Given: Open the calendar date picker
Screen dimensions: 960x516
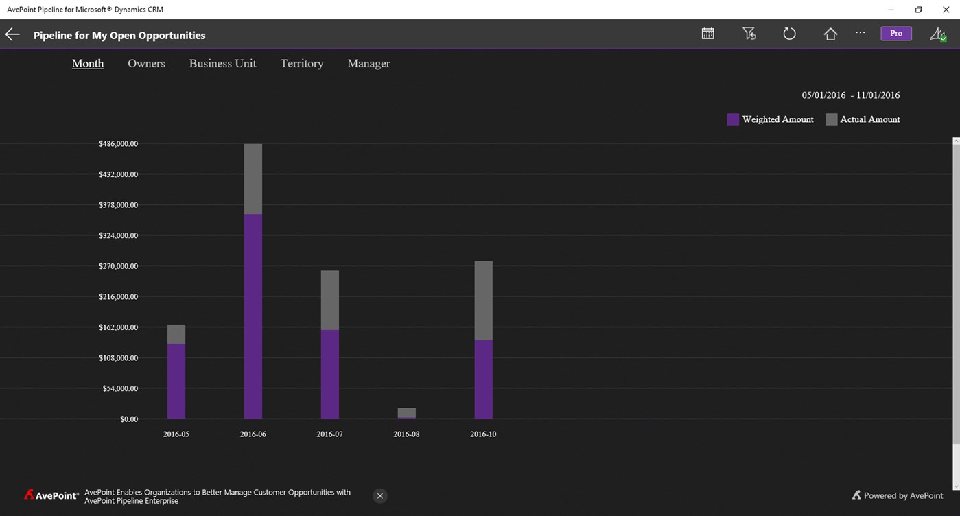Looking at the screenshot, I should pos(707,33).
